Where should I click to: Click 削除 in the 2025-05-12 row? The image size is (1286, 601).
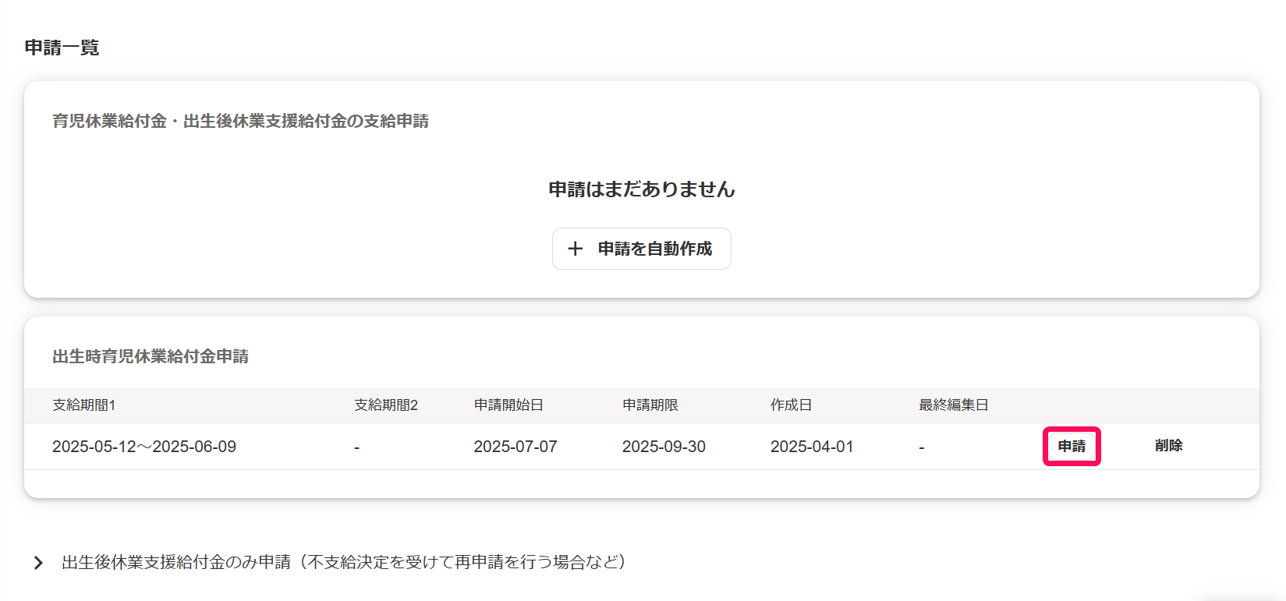pyautogui.click(x=1168, y=446)
